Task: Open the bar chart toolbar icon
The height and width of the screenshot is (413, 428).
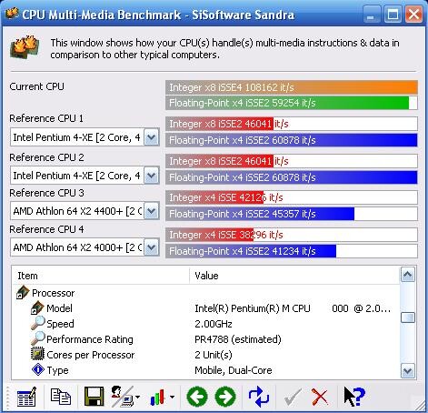Action: (157, 398)
